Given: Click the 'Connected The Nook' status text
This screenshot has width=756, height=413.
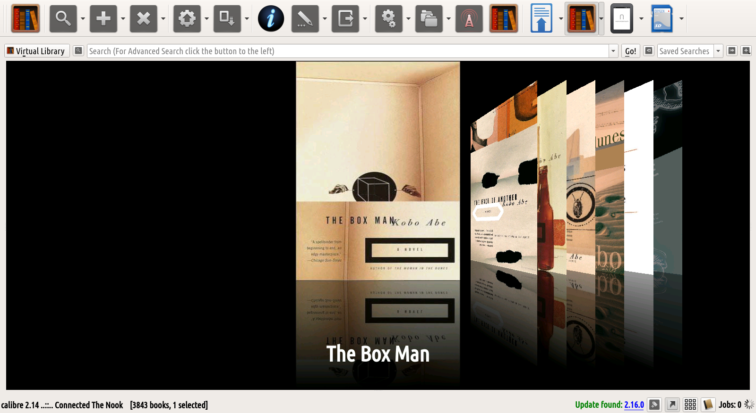Looking at the screenshot, I should [x=89, y=405].
